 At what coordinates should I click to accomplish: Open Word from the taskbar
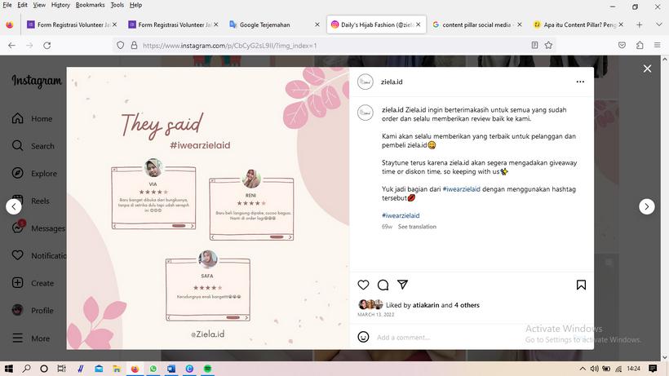point(171,369)
